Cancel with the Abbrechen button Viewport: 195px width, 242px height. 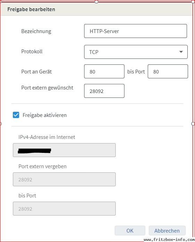coord(167,231)
